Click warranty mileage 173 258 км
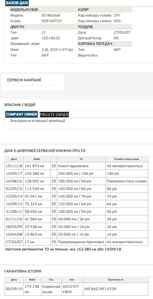This screenshot has height=299, width=153. [32, 289]
